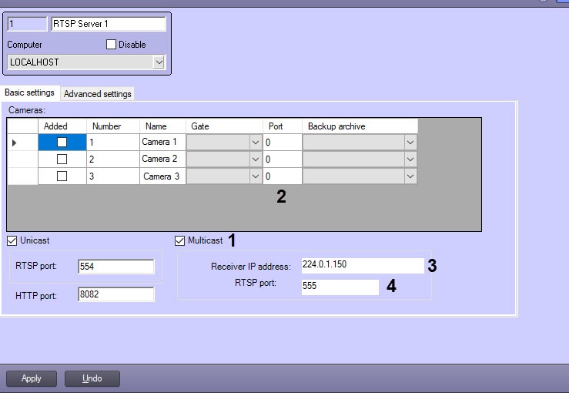Toggle the Multicast checkbox
The image size is (569, 393).
pos(180,241)
